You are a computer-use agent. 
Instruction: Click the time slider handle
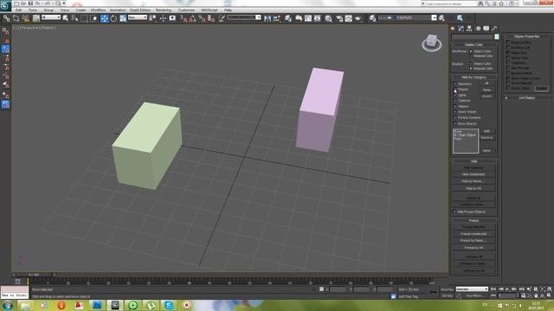coord(34,275)
